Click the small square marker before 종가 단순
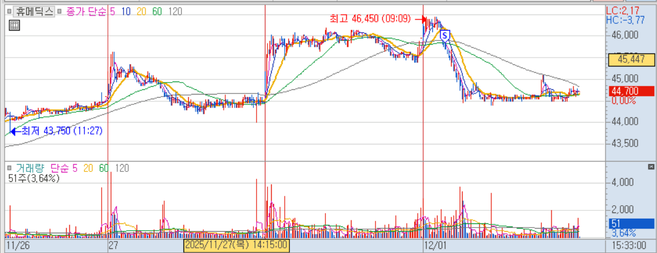This screenshot has width=657, height=253. 59,12
